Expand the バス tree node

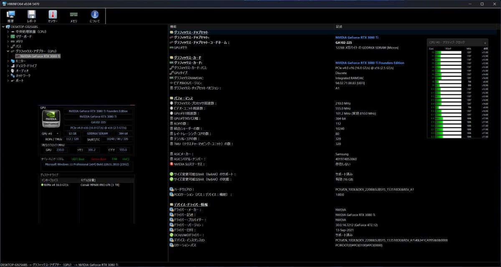(8, 46)
